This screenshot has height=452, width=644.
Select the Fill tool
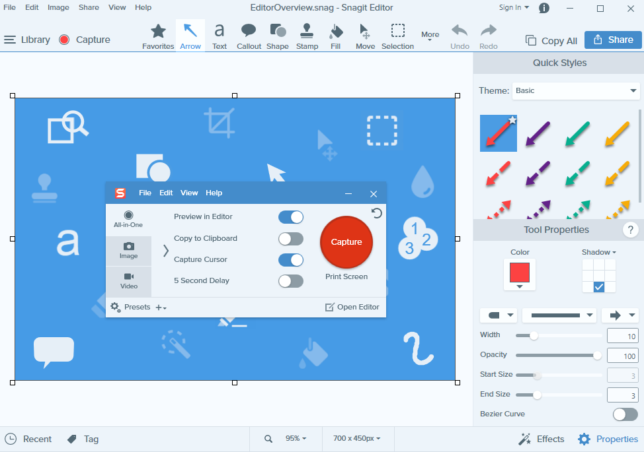click(x=335, y=36)
